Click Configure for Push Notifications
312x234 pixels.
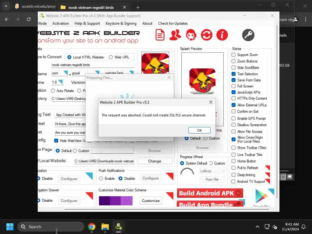point(151,178)
